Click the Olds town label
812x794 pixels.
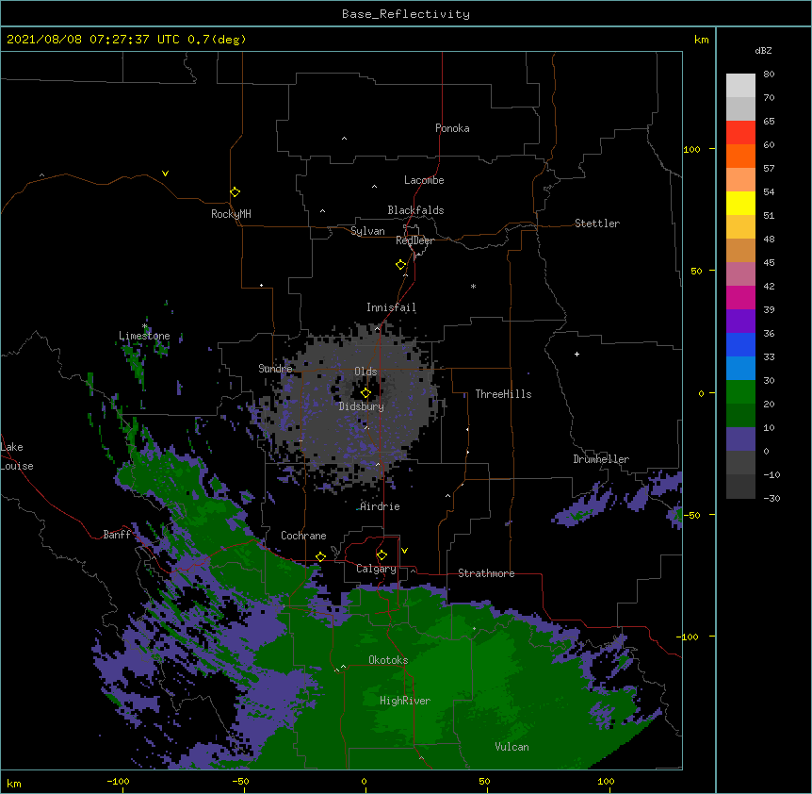pos(365,372)
